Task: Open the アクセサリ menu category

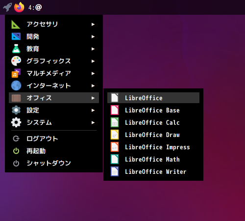Action: tap(54, 25)
